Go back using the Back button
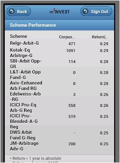 tap(19, 11)
